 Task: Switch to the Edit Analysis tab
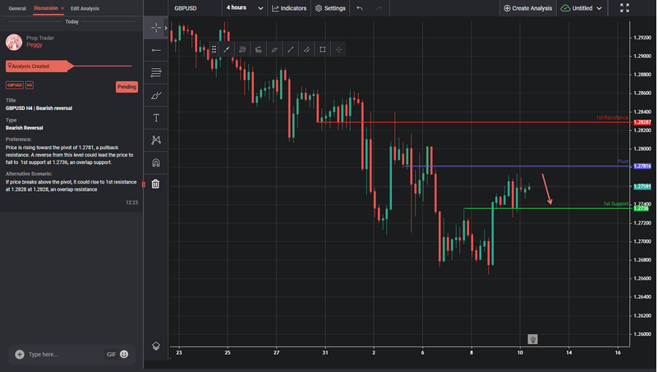coord(85,8)
